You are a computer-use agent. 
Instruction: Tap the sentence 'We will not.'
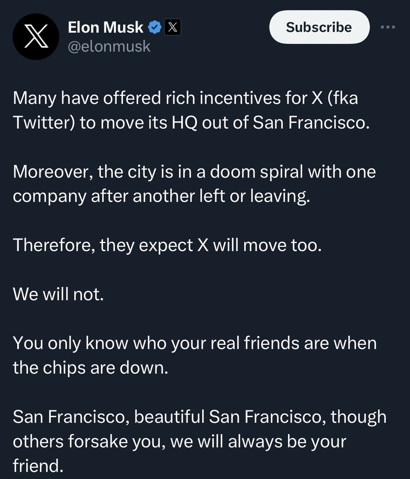[58, 294]
